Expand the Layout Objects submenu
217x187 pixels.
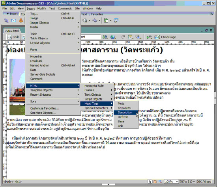[53, 43]
